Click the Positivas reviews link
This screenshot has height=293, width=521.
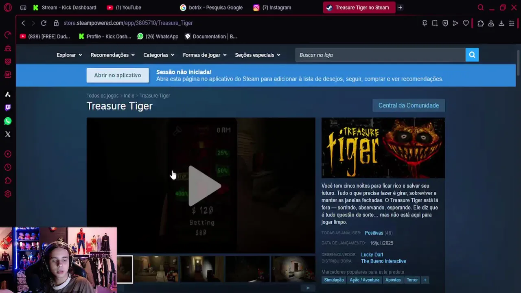coord(374,233)
